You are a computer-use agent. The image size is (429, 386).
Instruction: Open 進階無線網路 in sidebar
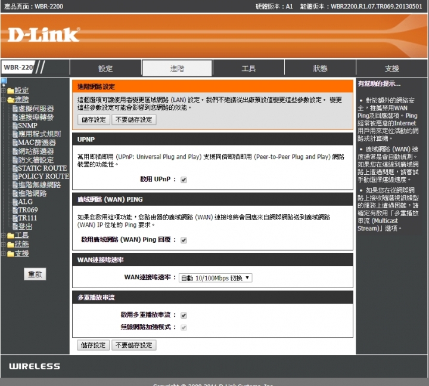(39, 185)
